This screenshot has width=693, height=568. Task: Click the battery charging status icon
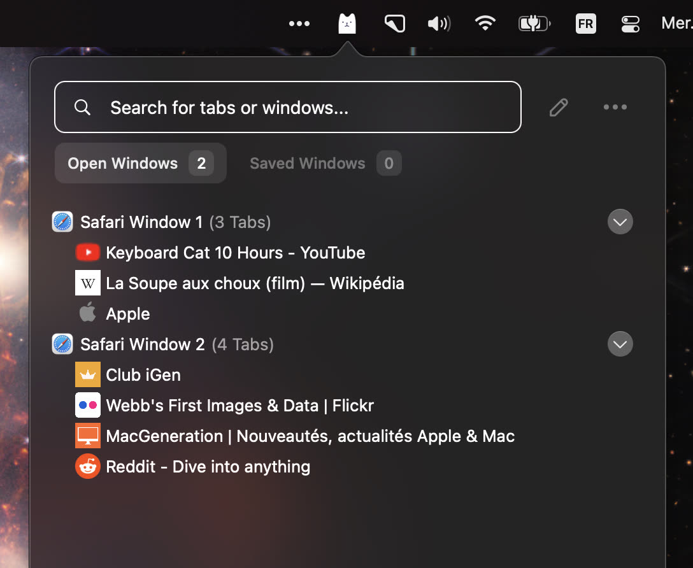(x=534, y=24)
